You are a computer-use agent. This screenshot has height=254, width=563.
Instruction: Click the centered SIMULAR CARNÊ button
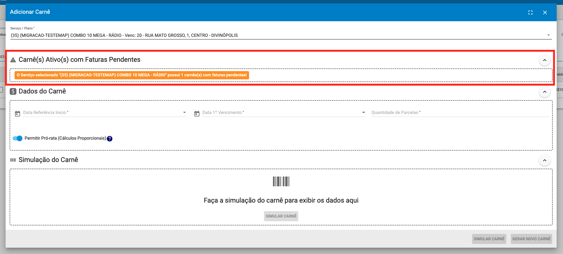[x=281, y=216]
